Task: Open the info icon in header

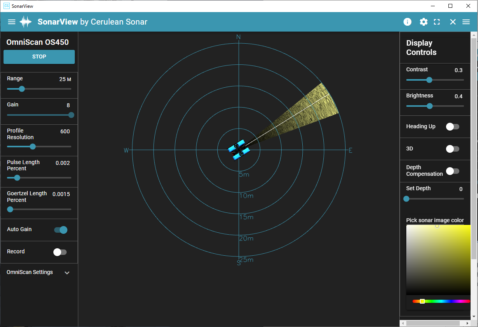Action: click(x=407, y=22)
